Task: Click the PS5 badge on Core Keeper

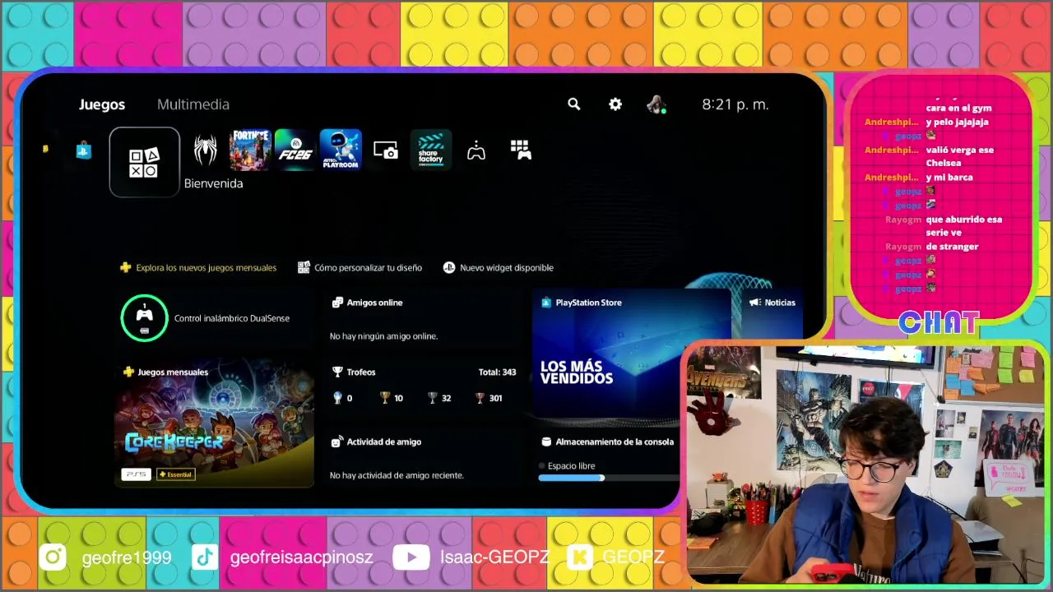Action: point(137,474)
